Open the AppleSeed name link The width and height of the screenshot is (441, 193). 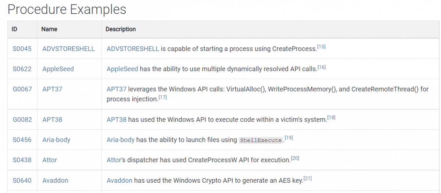[58, 69]
